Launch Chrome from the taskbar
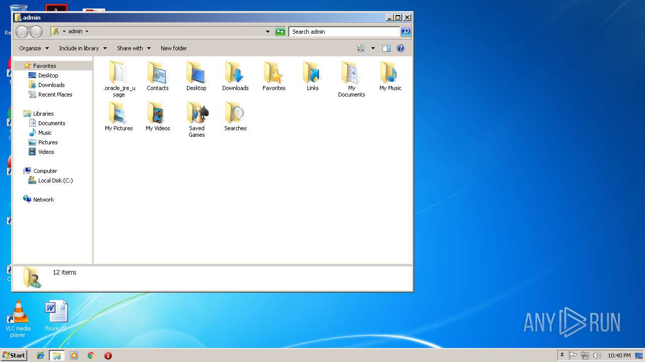The width and height of the screenshot is (645, 362). 91,355
